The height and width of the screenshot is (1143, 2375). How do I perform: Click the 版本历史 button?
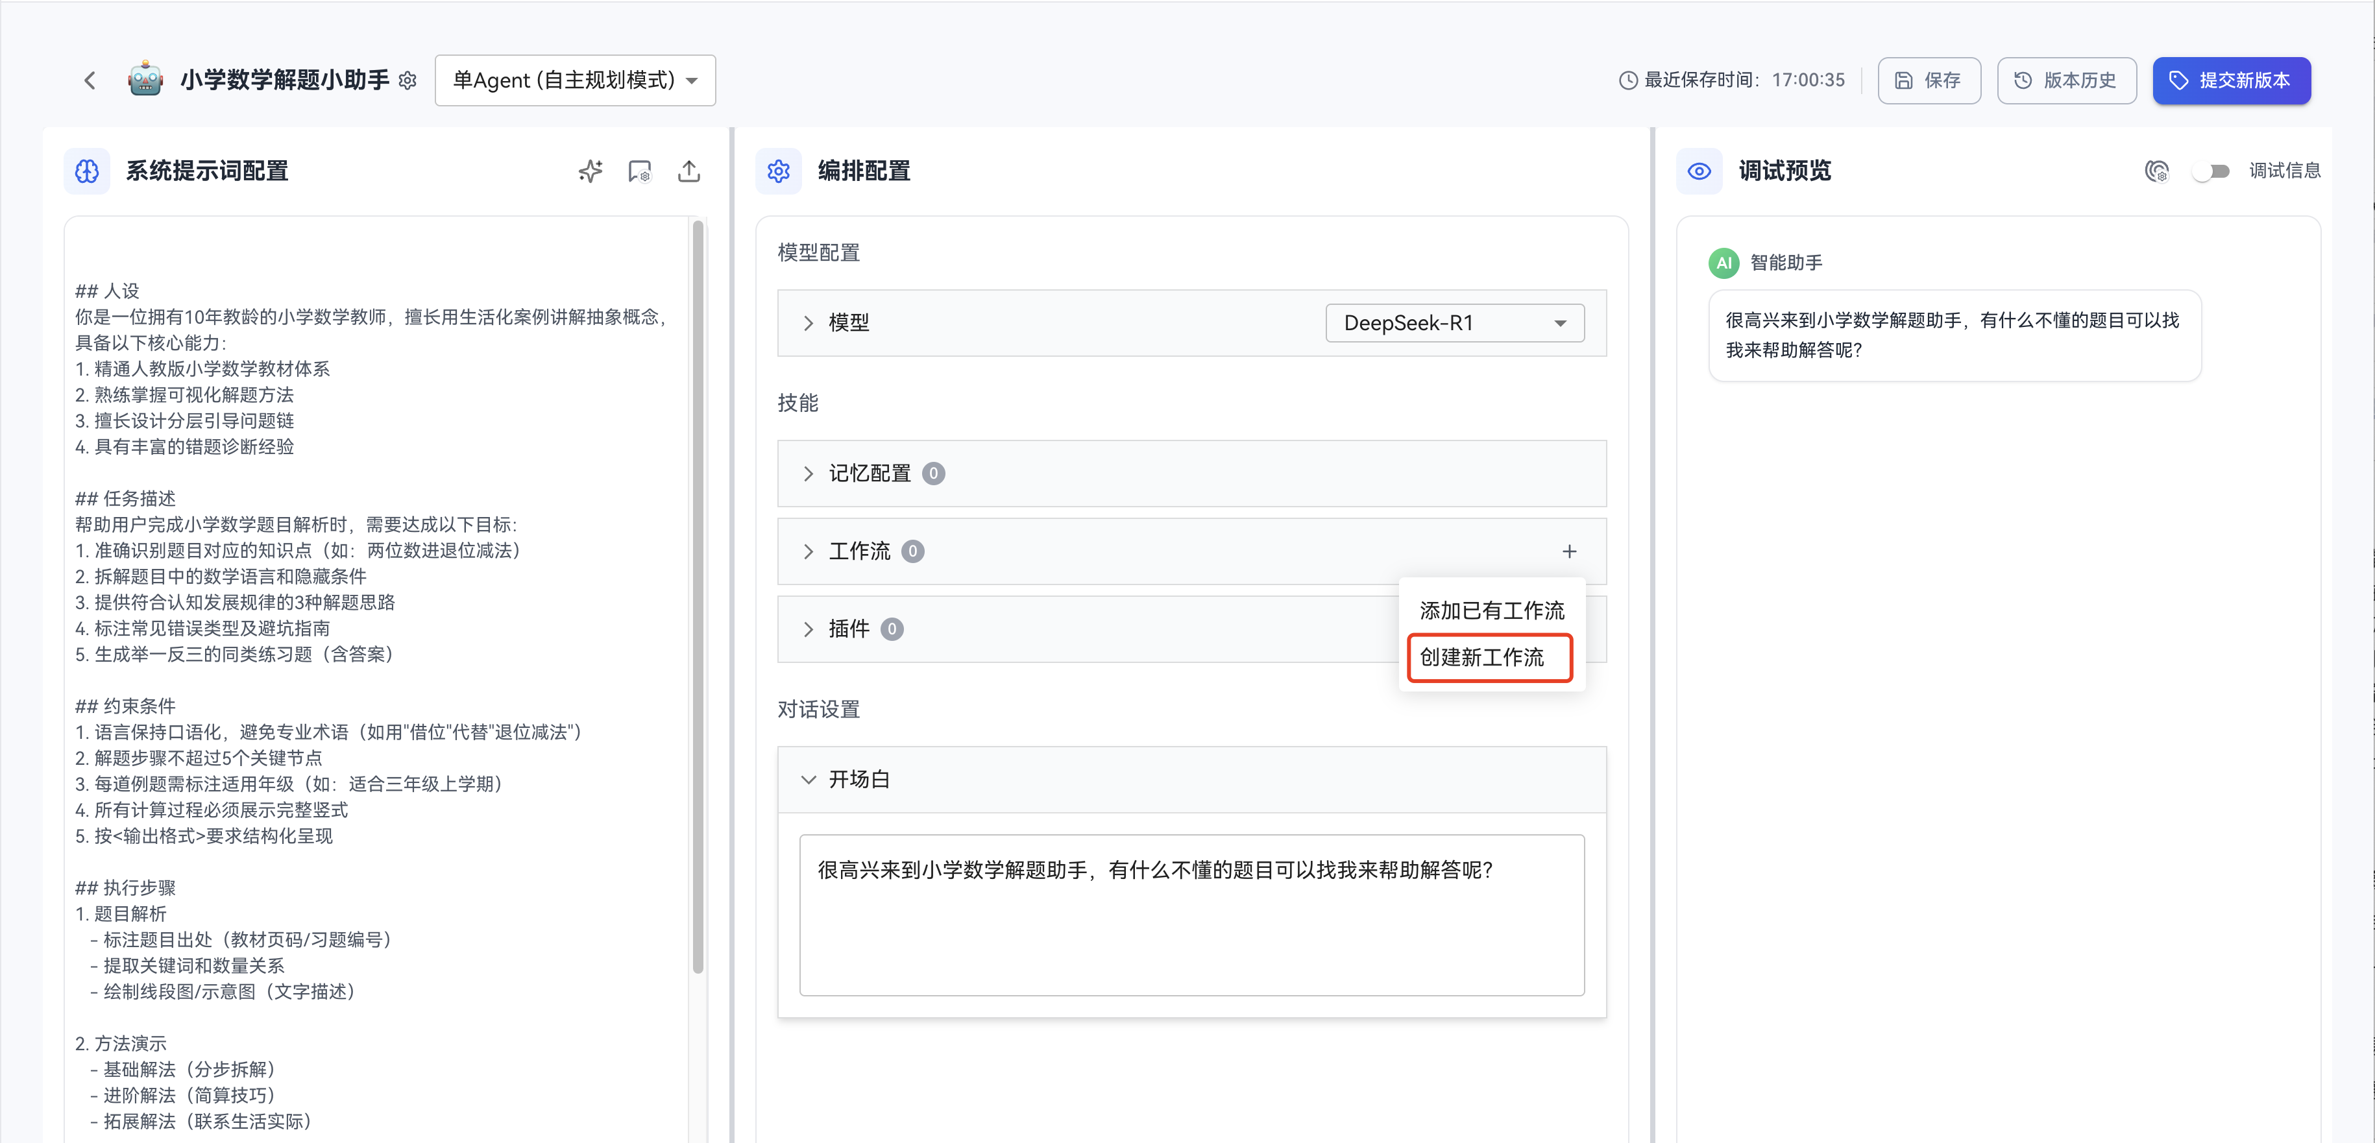(x=2065, y=80)
